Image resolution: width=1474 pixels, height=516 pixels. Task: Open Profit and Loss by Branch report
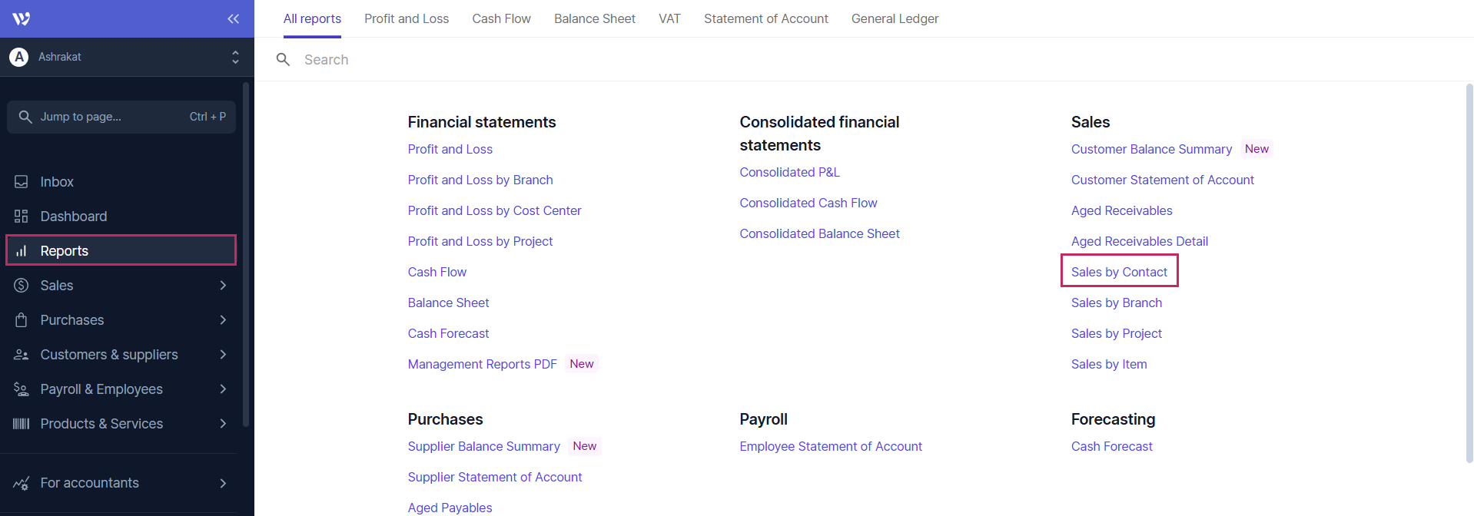tap(480, 180)
